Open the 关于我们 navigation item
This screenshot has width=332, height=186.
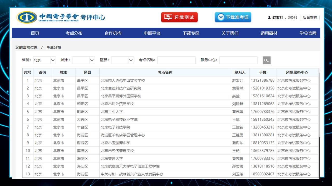point(230,33)
